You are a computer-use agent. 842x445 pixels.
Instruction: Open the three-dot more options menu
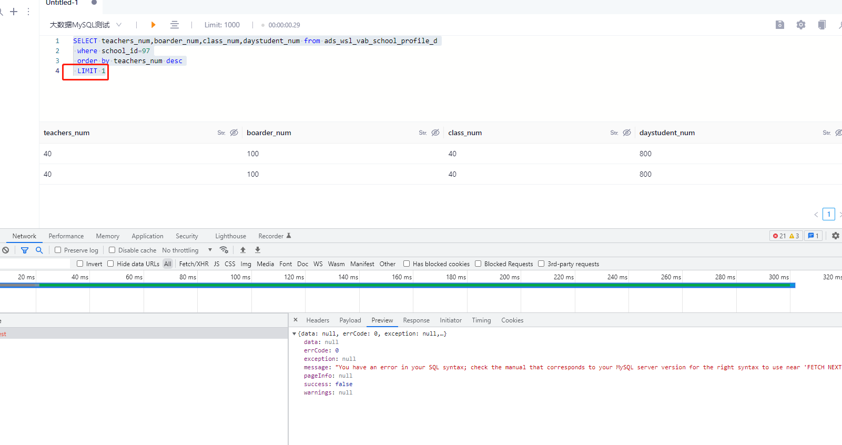coord(28,11)
